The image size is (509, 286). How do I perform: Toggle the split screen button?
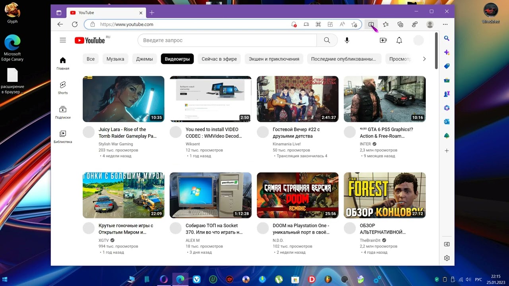click(x=371, y=24)
